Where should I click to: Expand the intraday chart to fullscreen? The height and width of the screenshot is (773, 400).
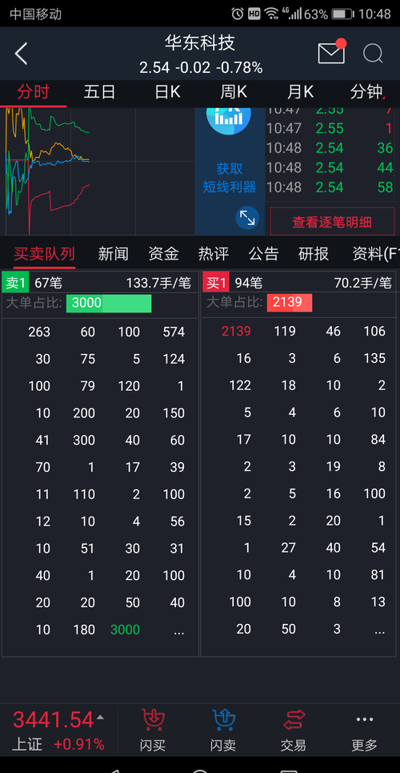246,218
